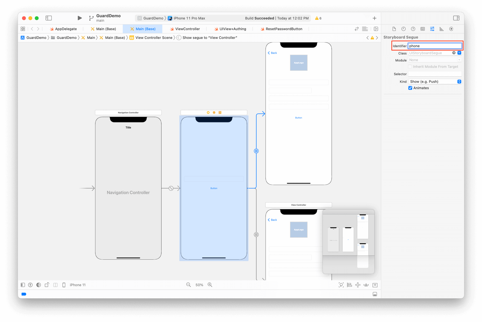This screenshot has height=322, width=482.
Task: Click the zoom out magnifier icon
Action: (189, 285)
